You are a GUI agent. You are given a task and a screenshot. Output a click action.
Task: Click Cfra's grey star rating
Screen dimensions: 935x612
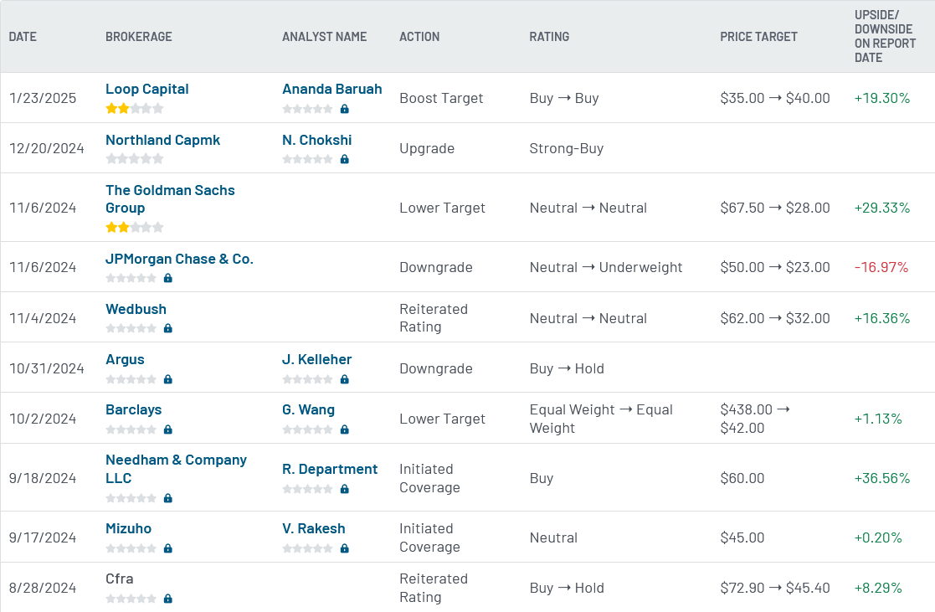coord(131,599)
